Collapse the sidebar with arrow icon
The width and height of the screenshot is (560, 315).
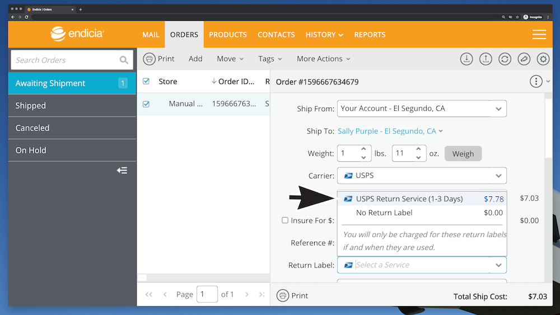(122, 171)
